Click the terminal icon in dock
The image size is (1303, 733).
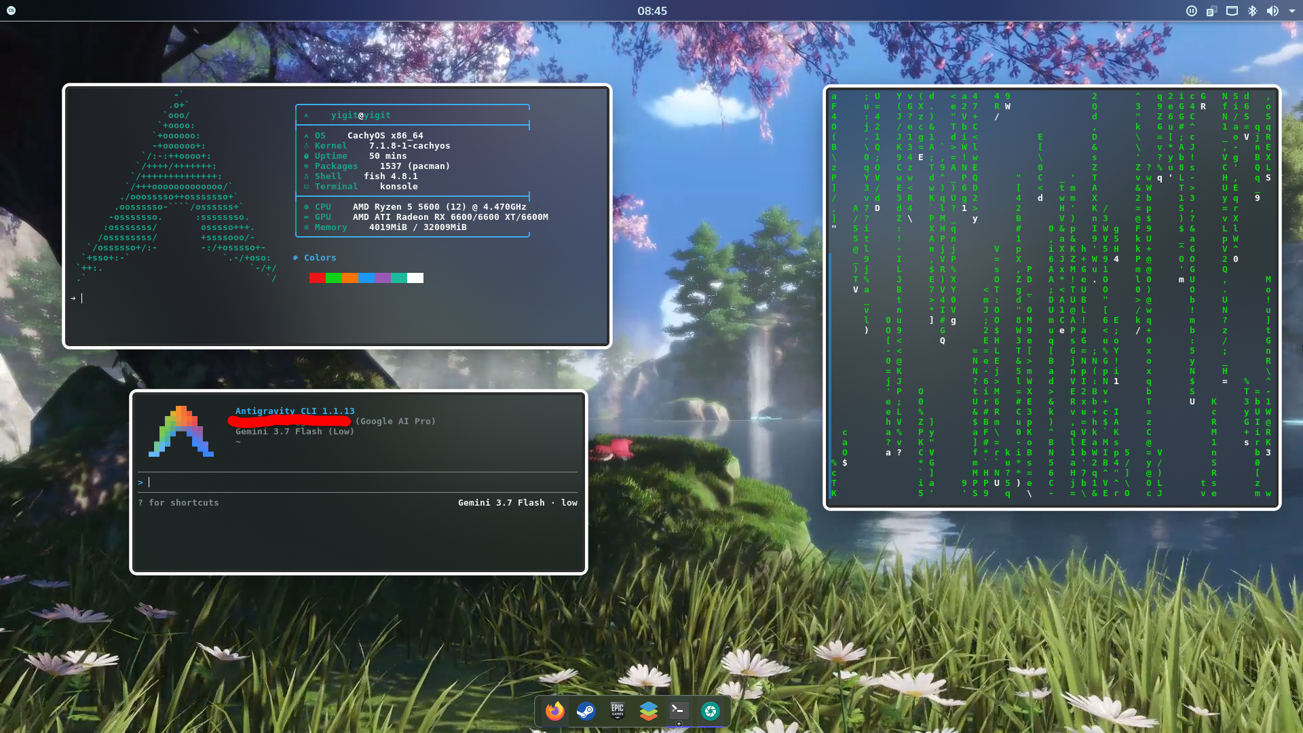(679, 711)
